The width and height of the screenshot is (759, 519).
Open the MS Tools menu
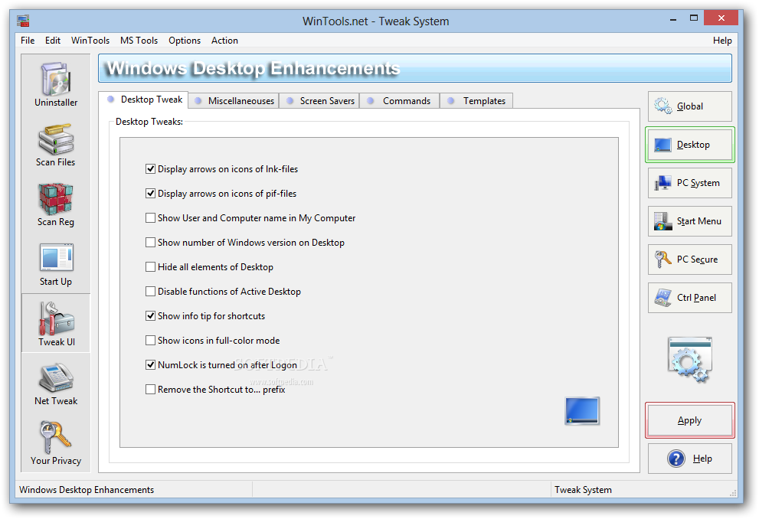coord(139,41)
